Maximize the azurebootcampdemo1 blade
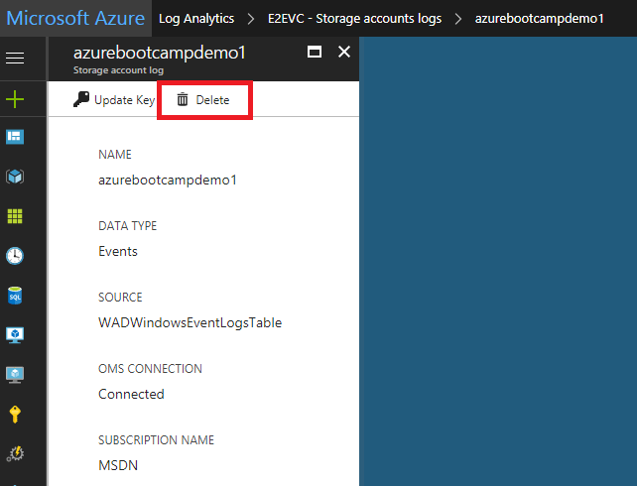 point(315,52)
